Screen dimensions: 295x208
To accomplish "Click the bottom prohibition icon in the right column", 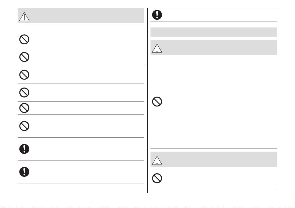I will point(157,178).
